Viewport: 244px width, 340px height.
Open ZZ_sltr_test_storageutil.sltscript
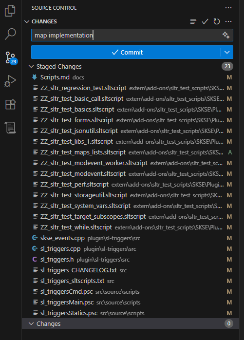click(84, 195)
